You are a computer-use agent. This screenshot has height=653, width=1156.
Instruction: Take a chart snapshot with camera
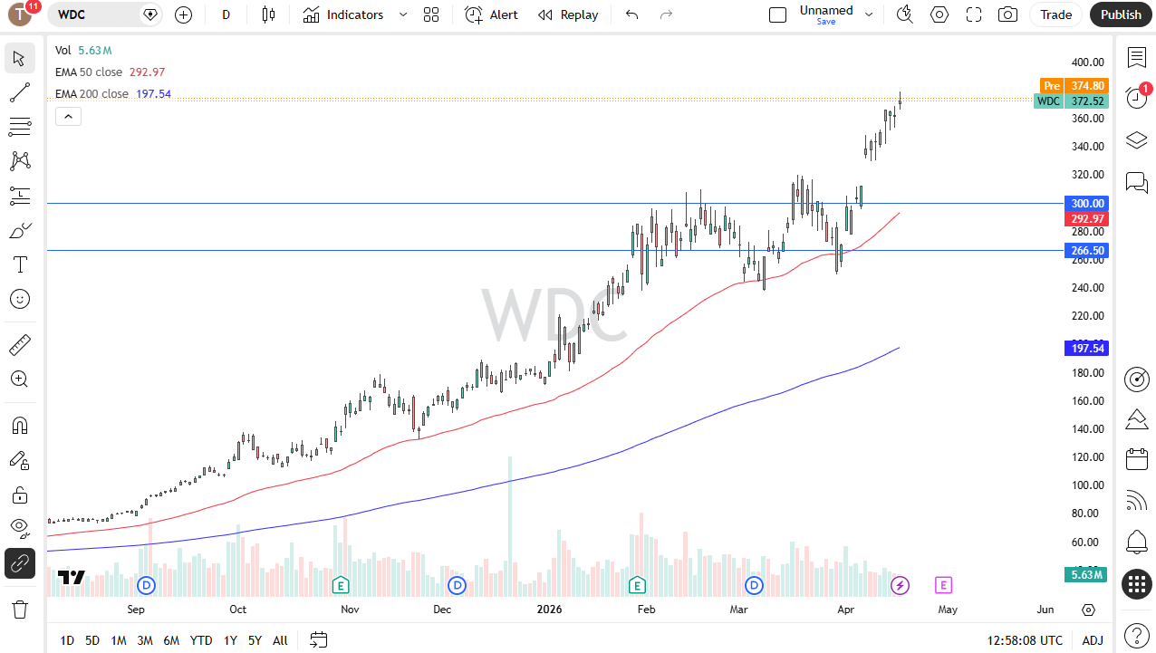[1007, 14]
